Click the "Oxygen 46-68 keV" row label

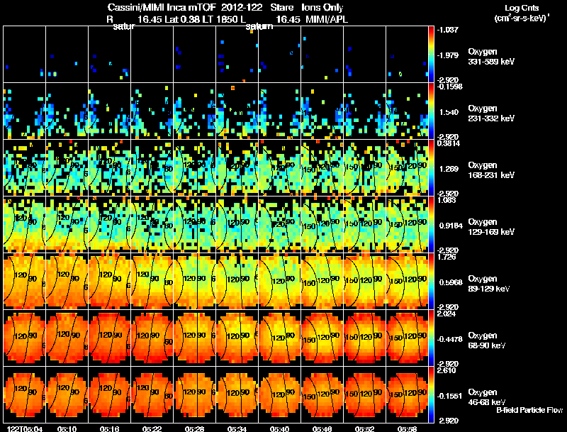coord(487,397)
